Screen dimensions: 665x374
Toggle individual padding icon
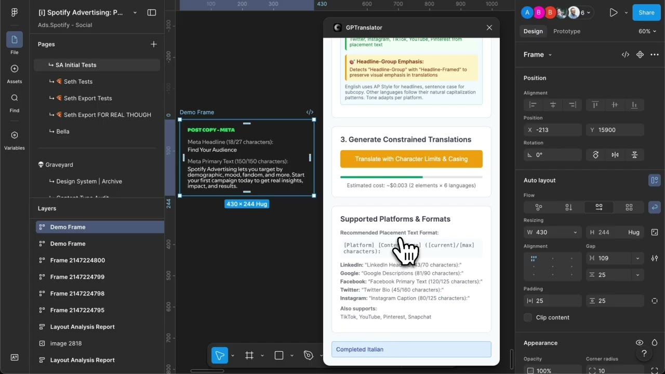655,301
